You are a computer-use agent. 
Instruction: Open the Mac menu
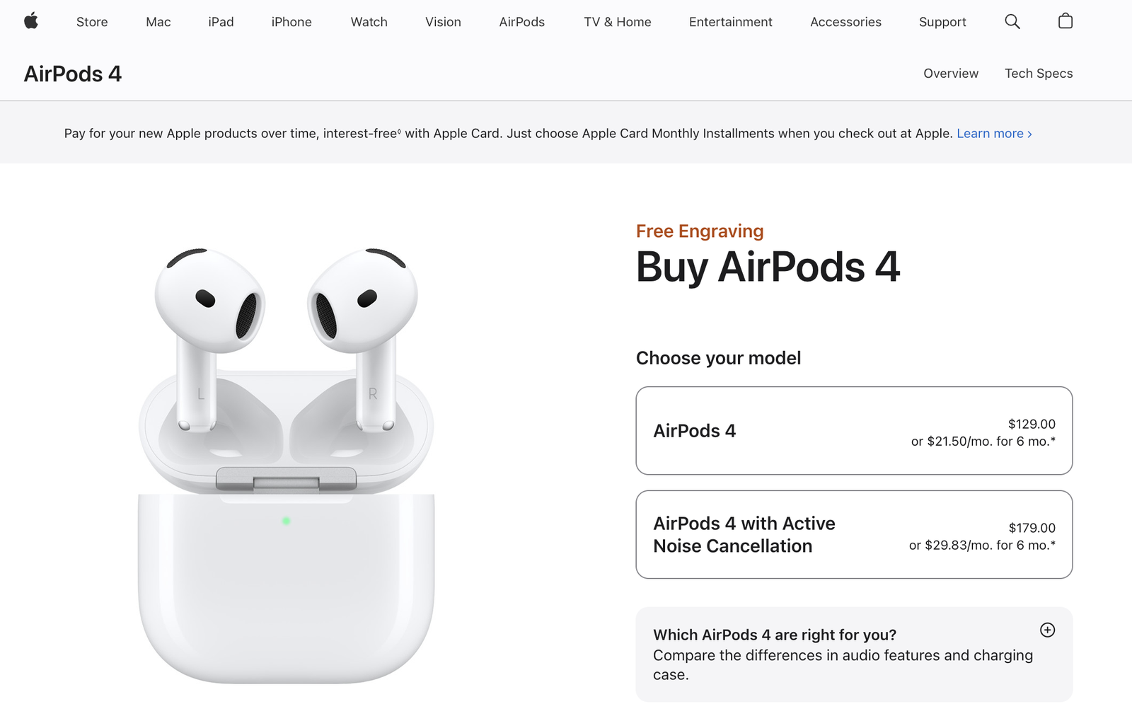click(x=158, y=22)
